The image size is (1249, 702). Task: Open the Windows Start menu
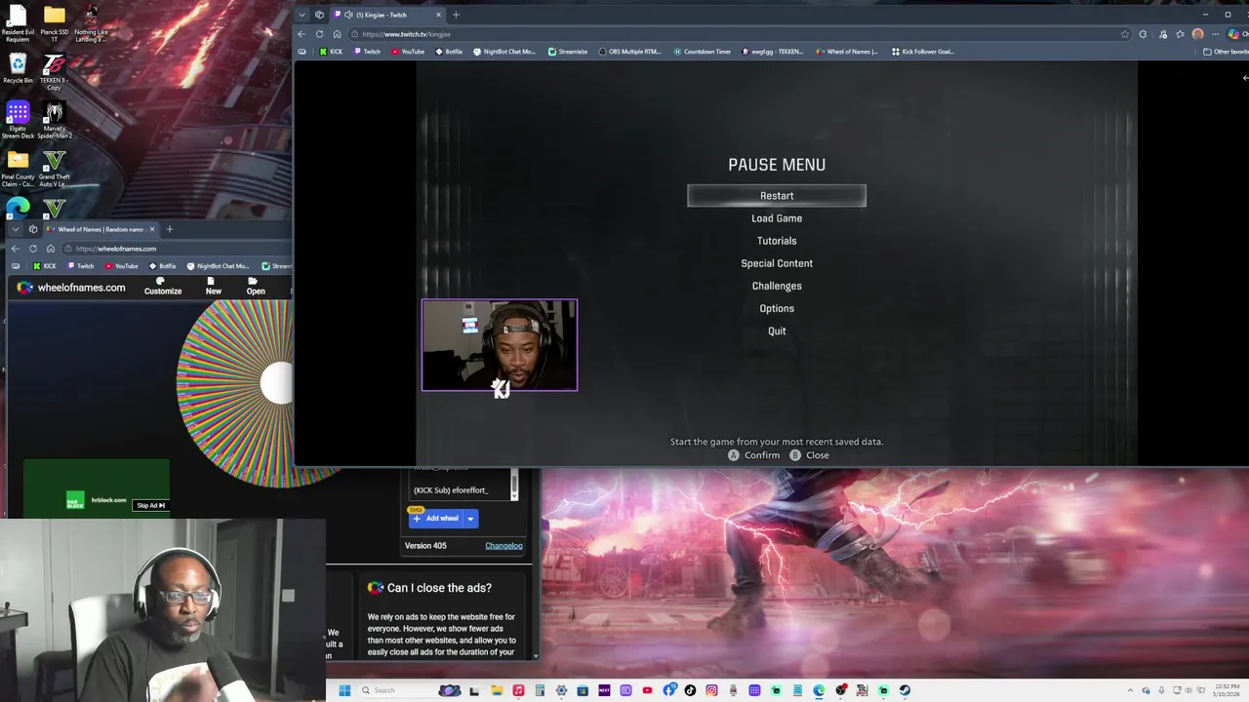pos(344,690)
